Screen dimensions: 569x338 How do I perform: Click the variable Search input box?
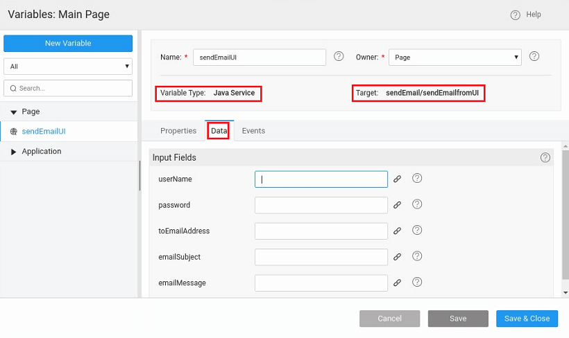coord(73,89)
